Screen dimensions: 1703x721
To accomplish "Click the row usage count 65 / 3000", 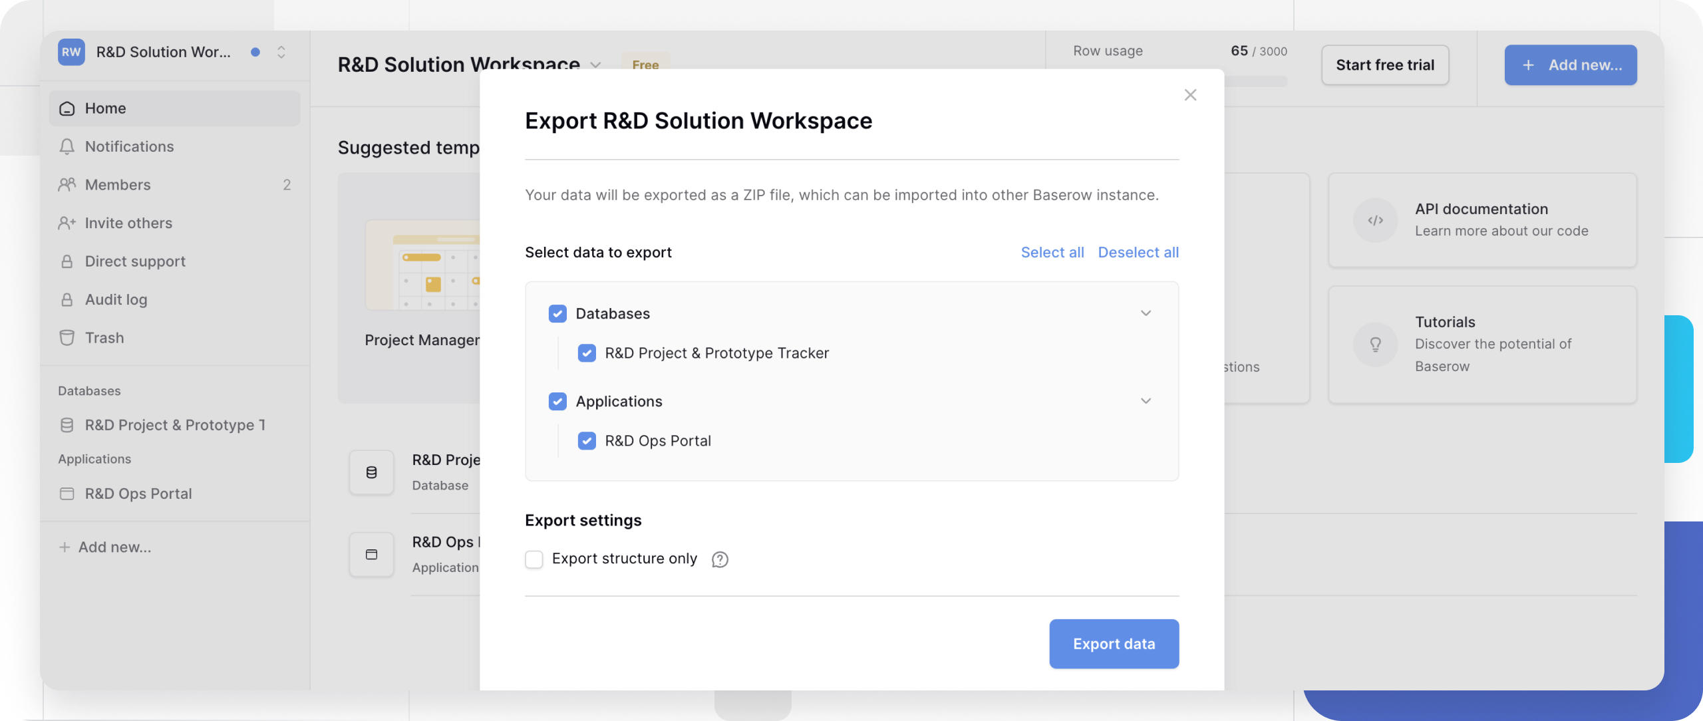I will 1259,51.
